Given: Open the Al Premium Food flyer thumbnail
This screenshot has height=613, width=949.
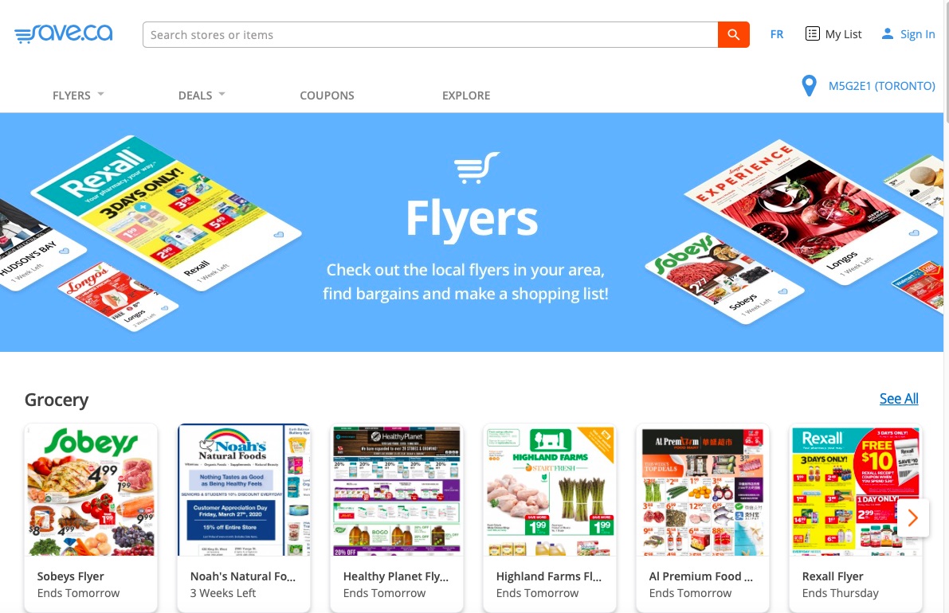Looking at the screenshot, I should [x=703, y=490].
